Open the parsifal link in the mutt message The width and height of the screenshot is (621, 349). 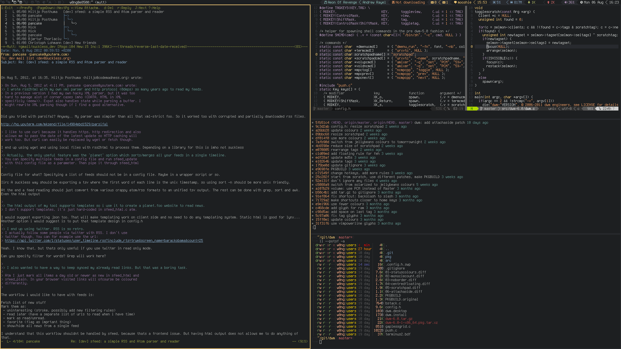(55, 124)
